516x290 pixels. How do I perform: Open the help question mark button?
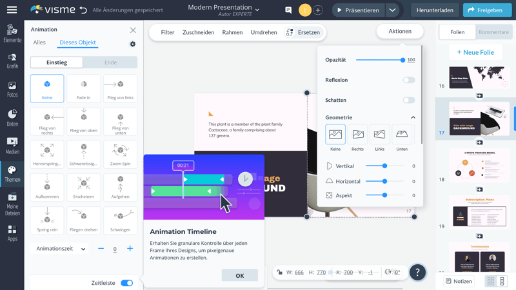pyautogui.click(x=417, y=273)
